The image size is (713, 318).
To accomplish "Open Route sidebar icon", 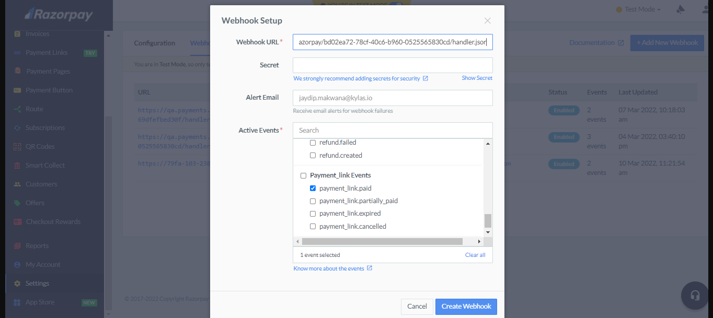I will [17, 109].
